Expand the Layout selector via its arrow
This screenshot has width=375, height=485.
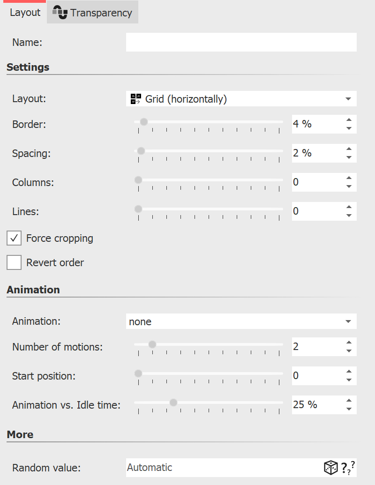348,98
